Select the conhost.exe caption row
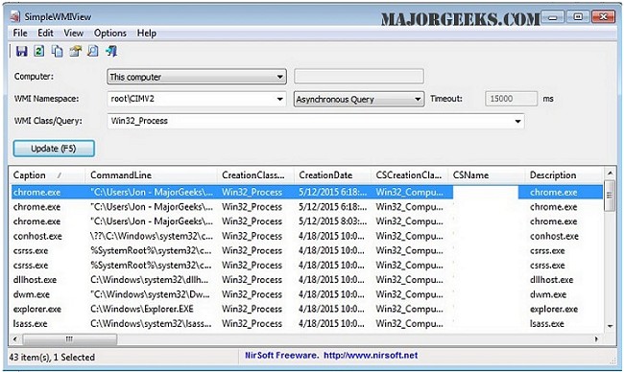 (37, 236)
